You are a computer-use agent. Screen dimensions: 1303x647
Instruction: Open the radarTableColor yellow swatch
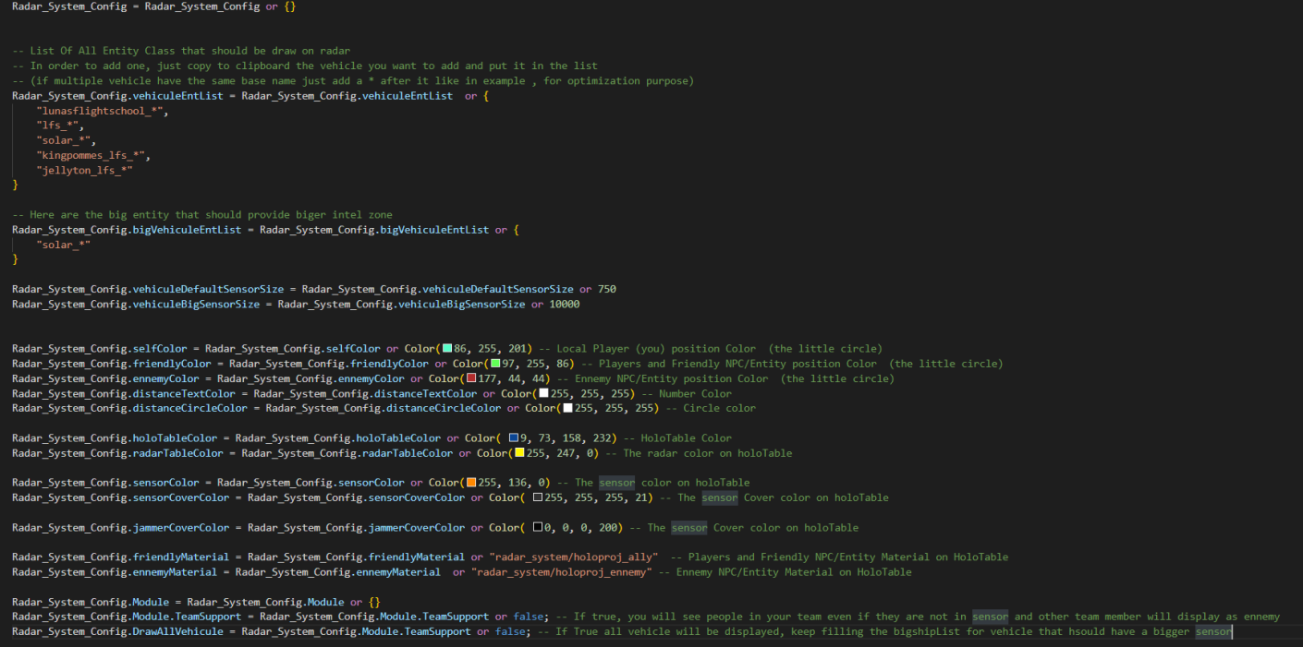519,453
